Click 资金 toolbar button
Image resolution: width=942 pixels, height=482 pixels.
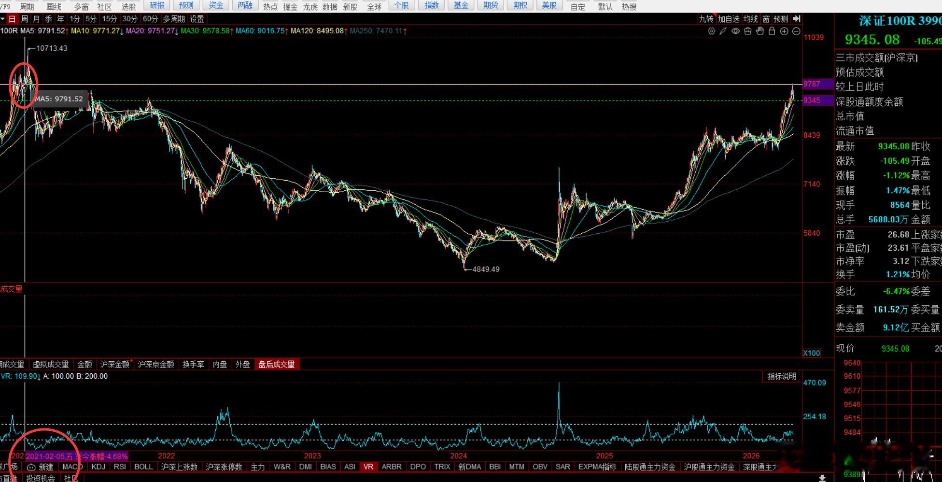point(216,5)
